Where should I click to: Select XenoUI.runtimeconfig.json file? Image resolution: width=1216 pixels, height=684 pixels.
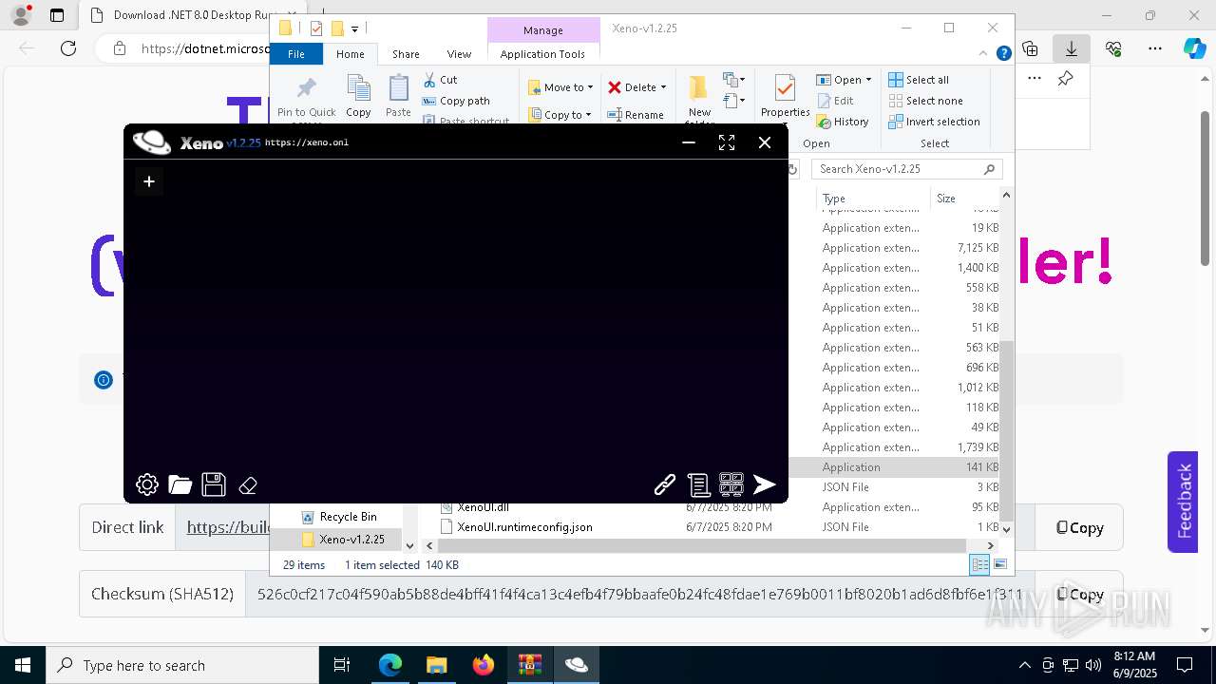click(x=524, y=527)
